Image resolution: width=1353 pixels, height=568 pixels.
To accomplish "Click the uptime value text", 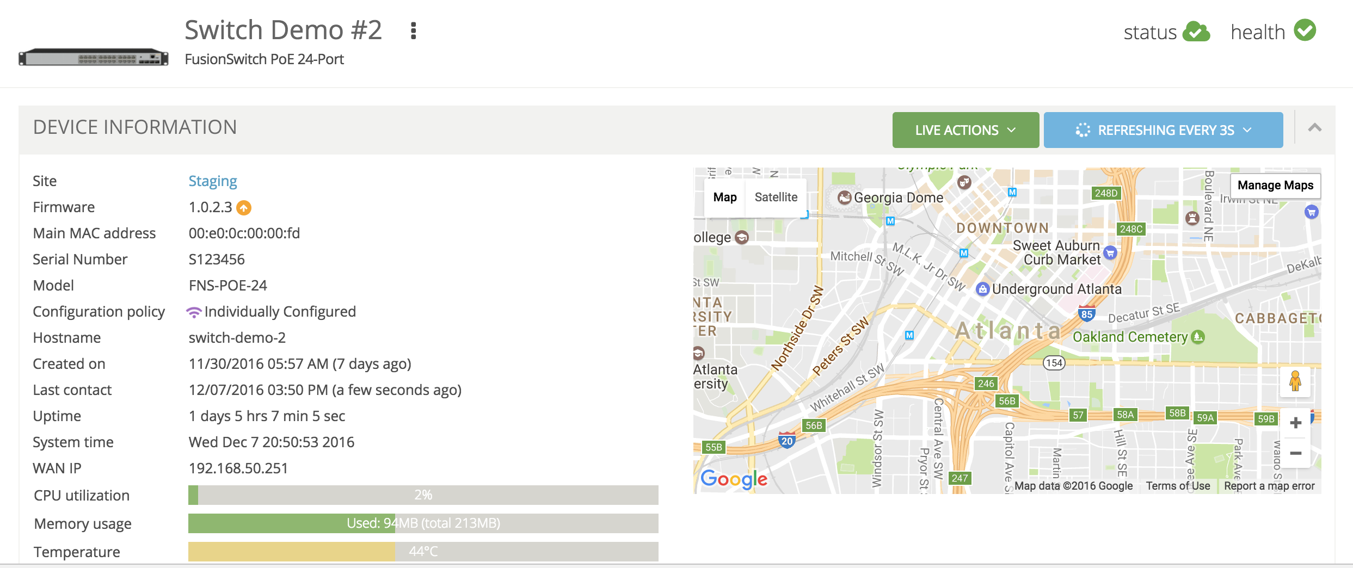I will click(267, 416).
